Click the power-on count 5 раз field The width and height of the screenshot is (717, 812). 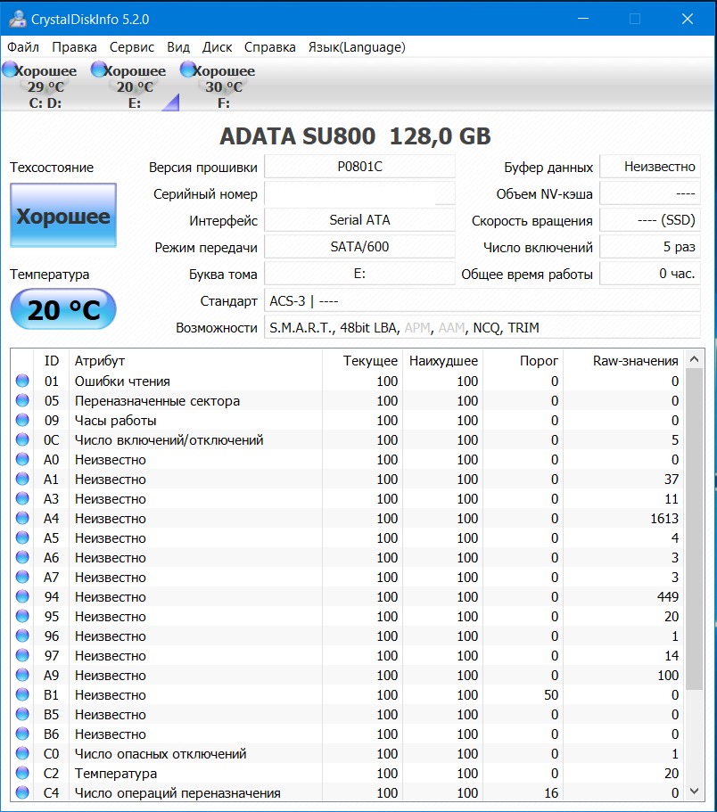click(x=650, y=247)
